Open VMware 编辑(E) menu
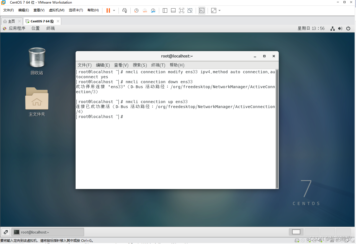 point(24,10)
